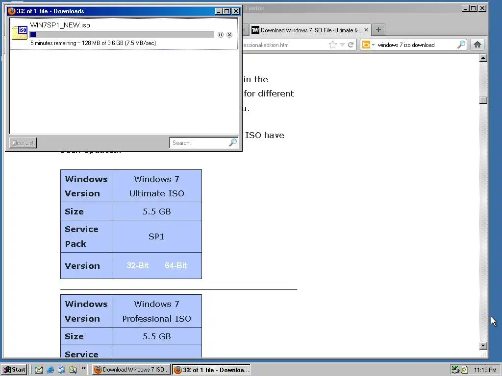Screen dimensions: 502x376
Task: Click the system tray icon beside the clock
Action: [464, 370]
